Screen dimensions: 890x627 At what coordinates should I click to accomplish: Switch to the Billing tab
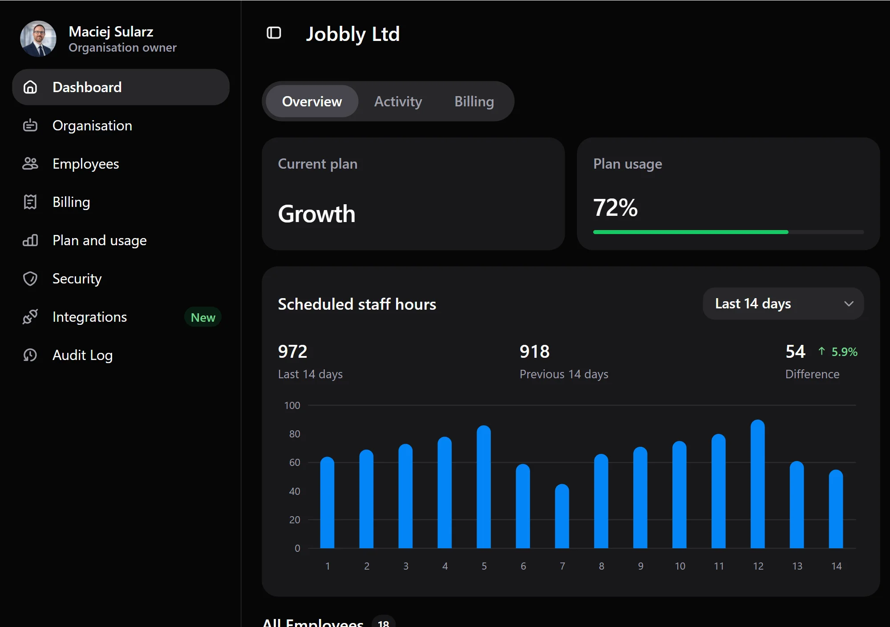(474, 101)
